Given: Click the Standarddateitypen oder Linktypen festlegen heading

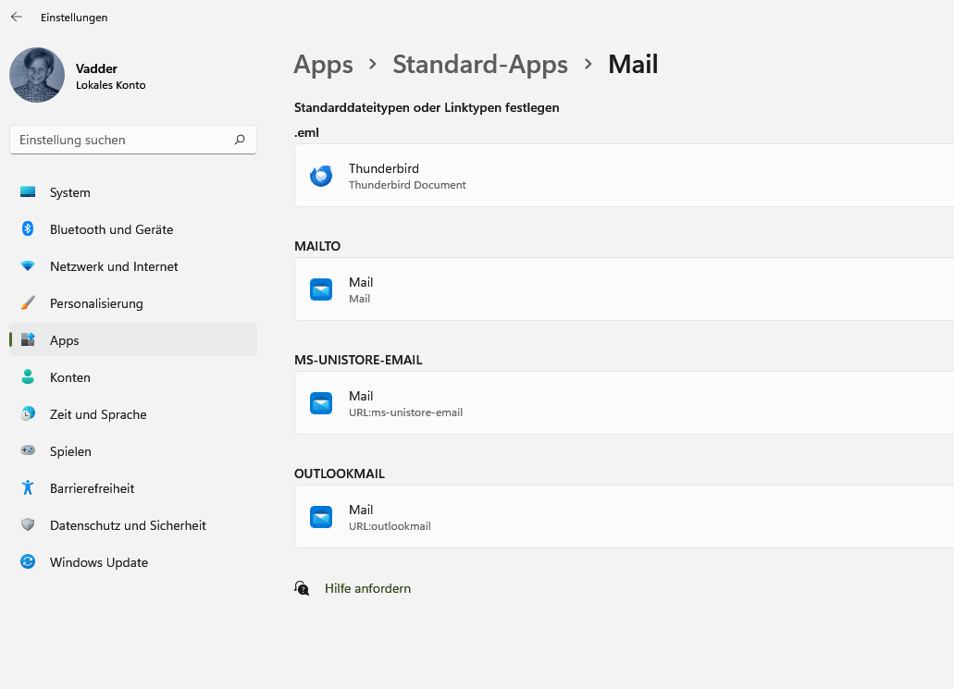Looking at the screenshot, I should (x=427, y=107).
